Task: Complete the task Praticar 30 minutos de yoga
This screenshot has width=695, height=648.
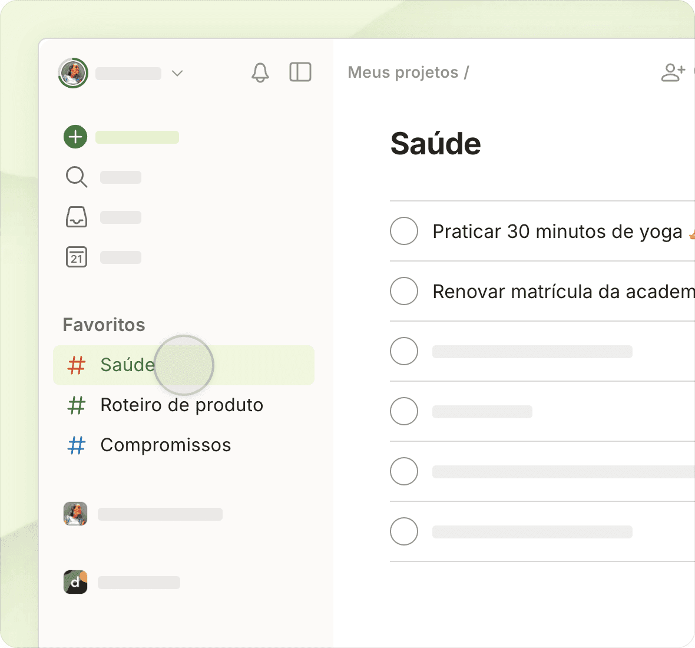Action: tap(404, 231)
